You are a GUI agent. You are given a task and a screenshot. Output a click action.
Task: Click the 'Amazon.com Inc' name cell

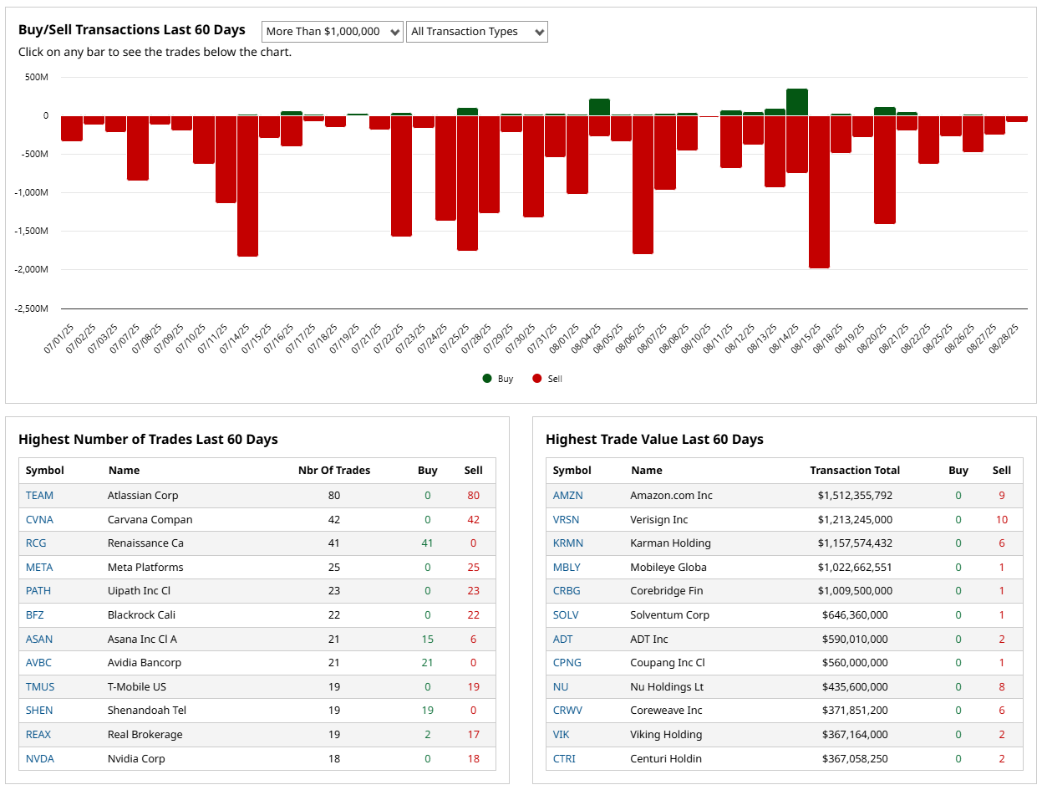click(x=672, y=496)
